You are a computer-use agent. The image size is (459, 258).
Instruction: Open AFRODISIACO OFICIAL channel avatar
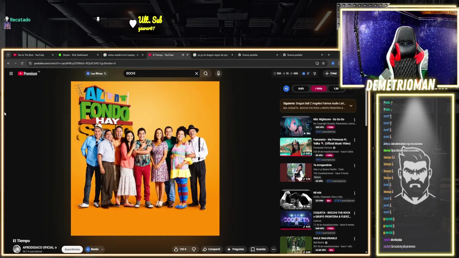tap(16, 249)
